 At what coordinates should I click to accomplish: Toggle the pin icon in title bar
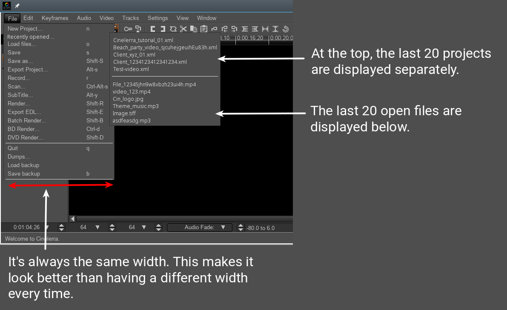17,6
